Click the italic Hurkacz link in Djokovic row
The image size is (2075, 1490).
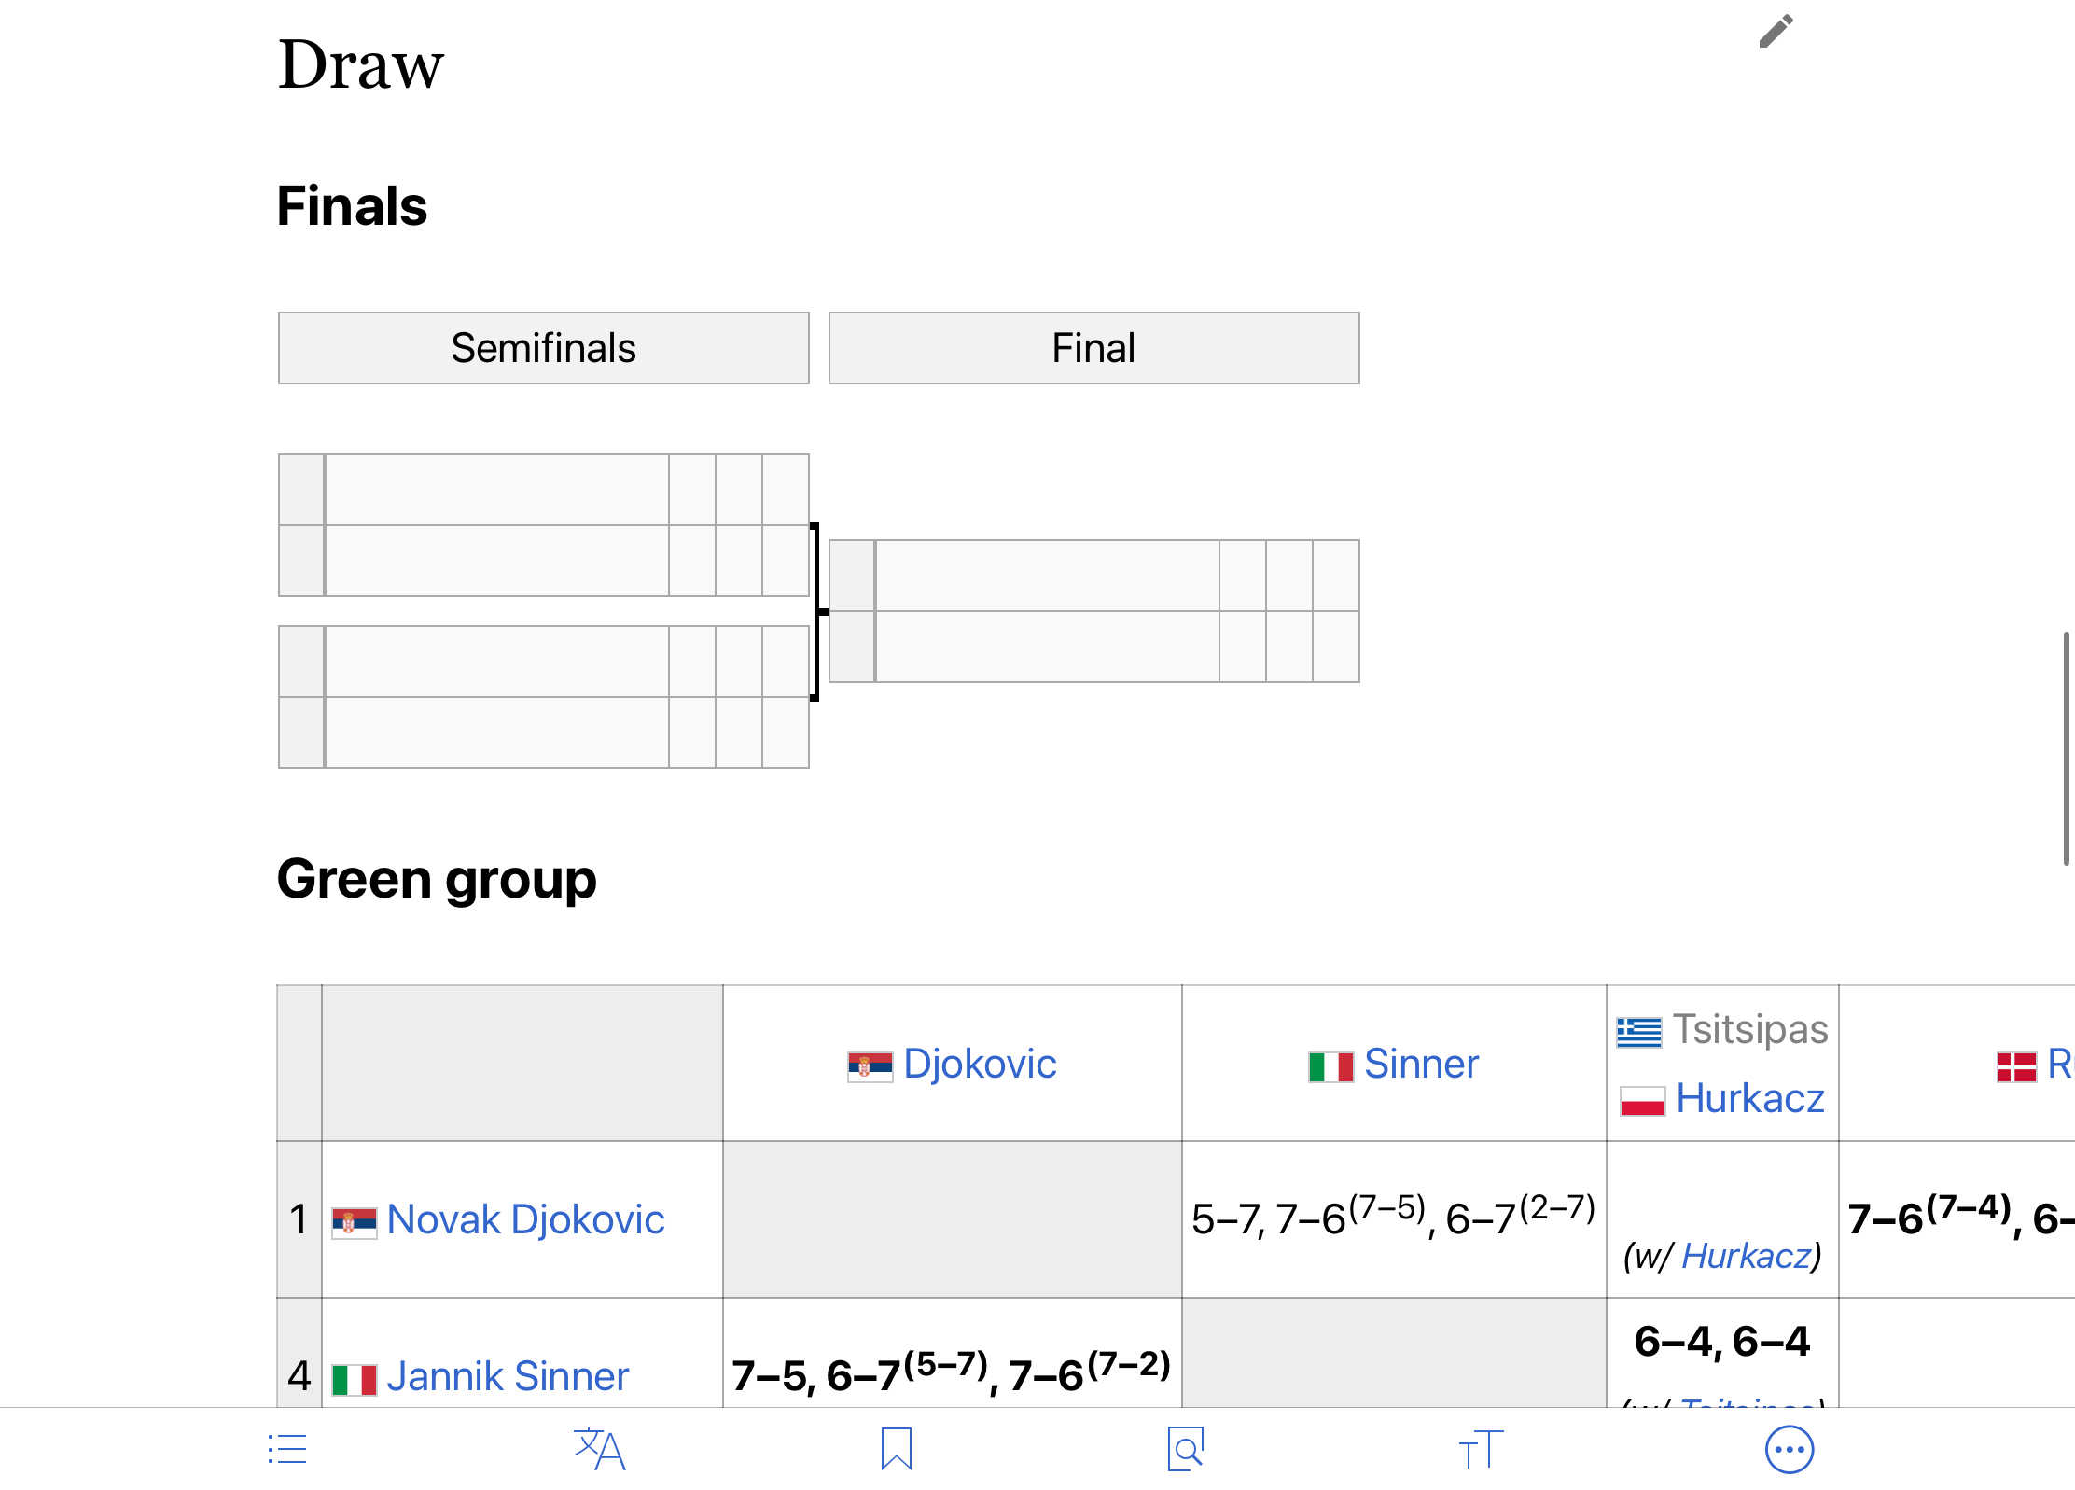(1746, 1256)
